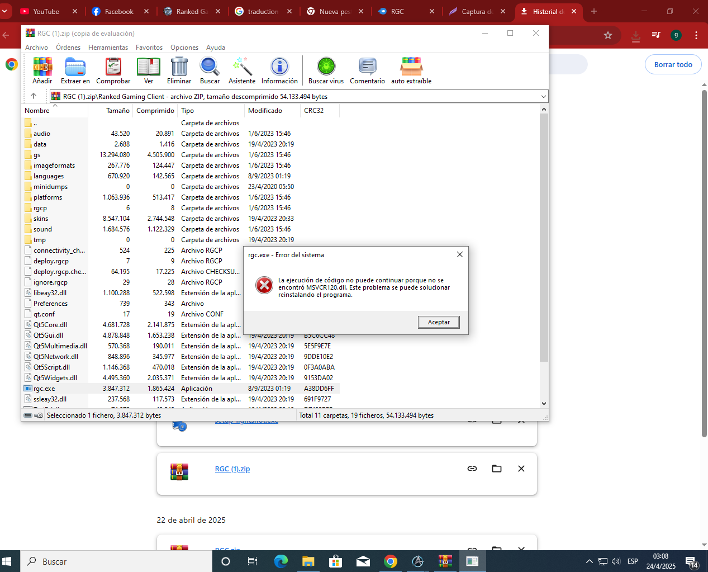This screenshot has height=572, width=708.
Task: Sort by the Modificado column header
Action: (x=272, y=111)
